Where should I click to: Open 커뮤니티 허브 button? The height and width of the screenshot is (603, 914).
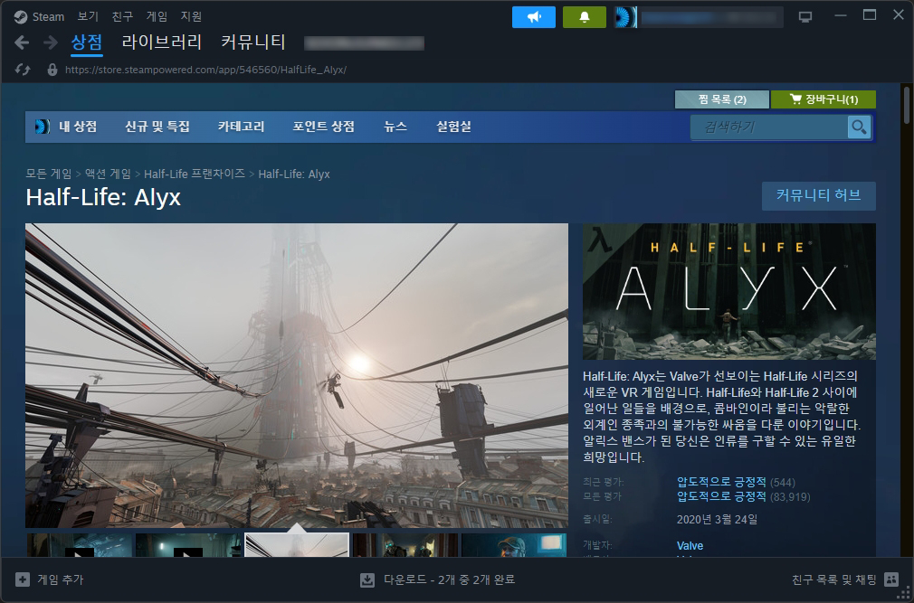tap(818, 195)
